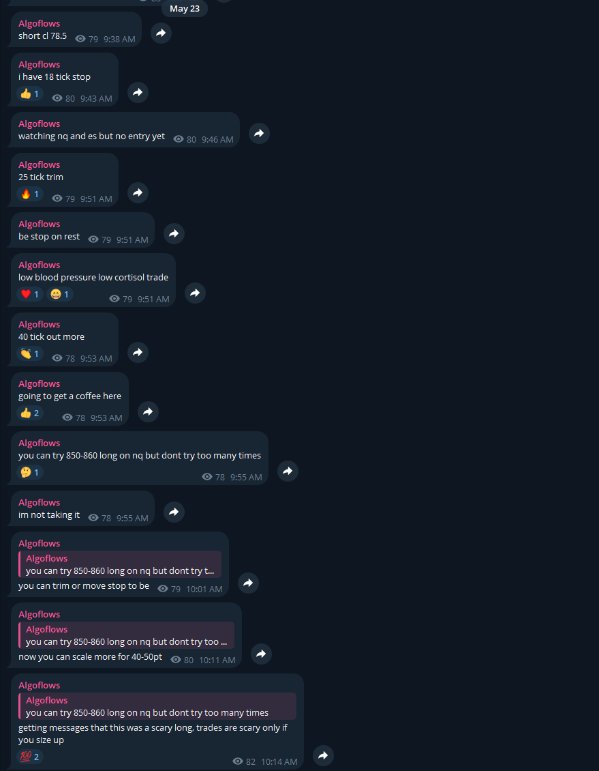The height and width of the screenshot is (771, 599).
Task: Forward the "be stop on rest" message
Action: point(174,233)
